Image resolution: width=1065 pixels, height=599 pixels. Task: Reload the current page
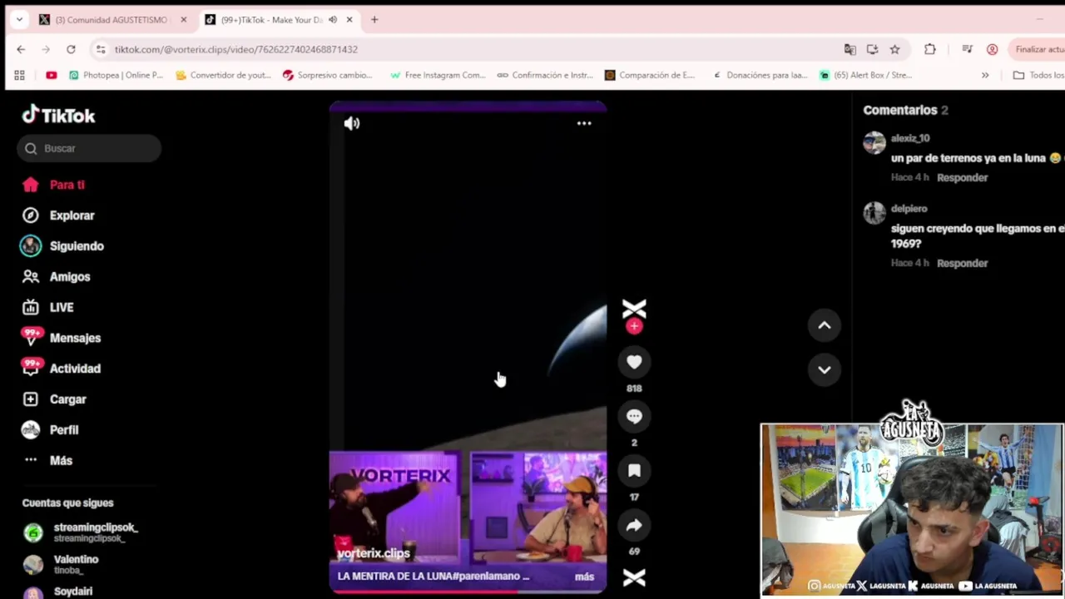(x=71, y=50)
